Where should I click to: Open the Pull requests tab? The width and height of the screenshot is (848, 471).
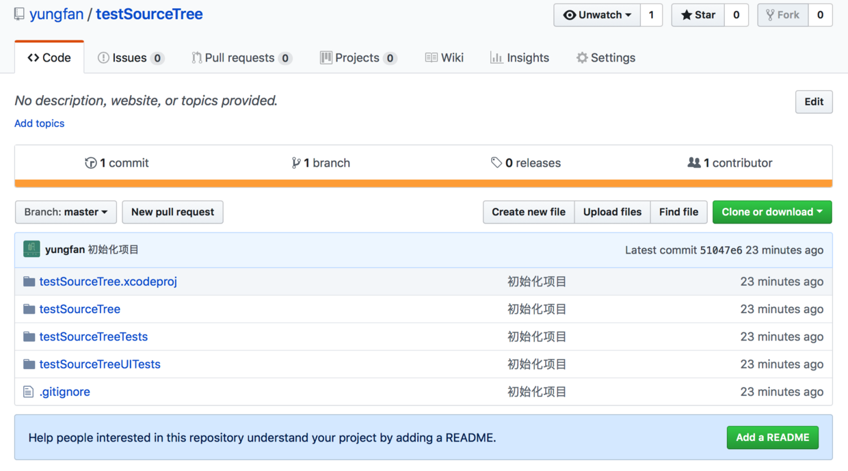[241, 58]
